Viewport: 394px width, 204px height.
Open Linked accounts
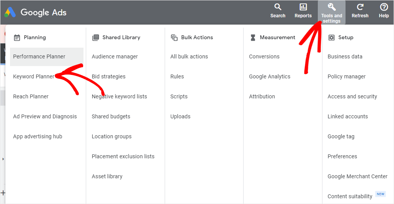point(347,116)
